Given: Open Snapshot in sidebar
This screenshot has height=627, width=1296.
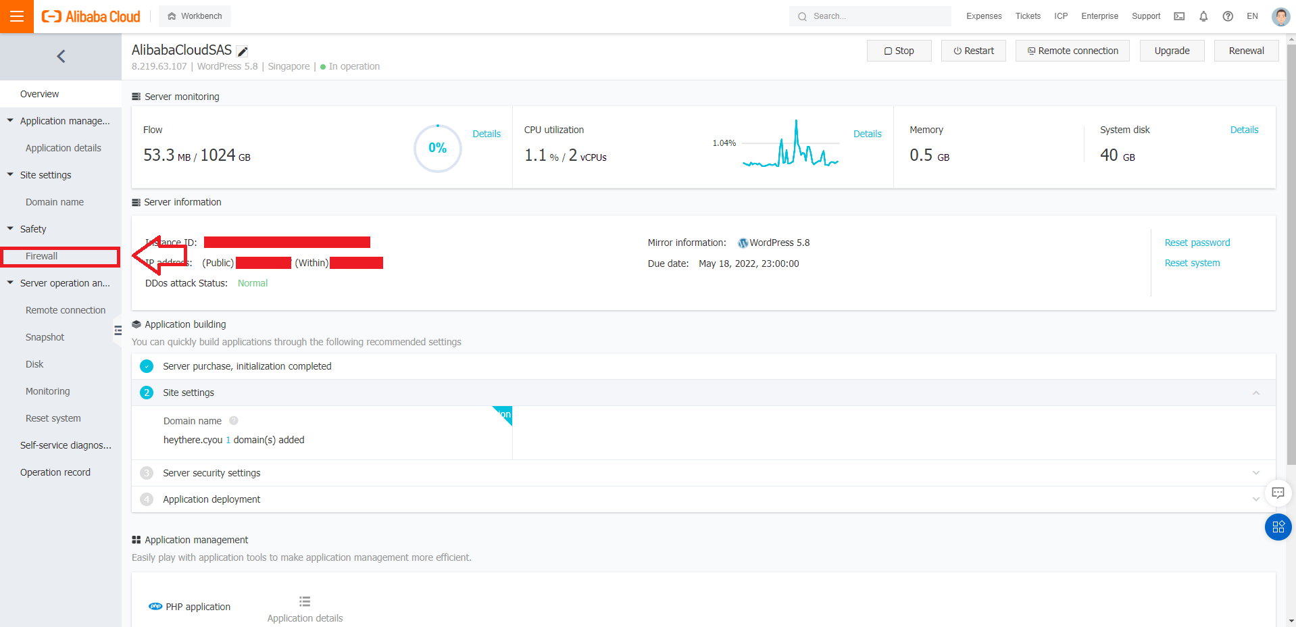Looking at the screenshot, I should click(45, 337).
